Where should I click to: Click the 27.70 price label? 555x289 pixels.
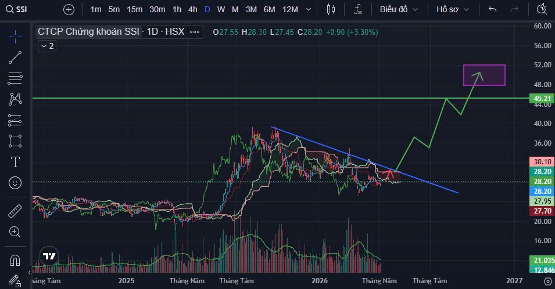(x=542, y=211)
